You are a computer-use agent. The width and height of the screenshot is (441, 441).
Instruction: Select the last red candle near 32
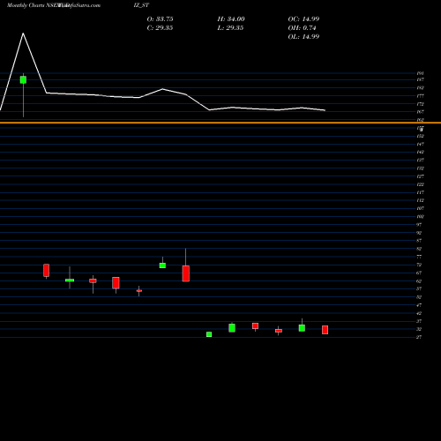[325, 330]
